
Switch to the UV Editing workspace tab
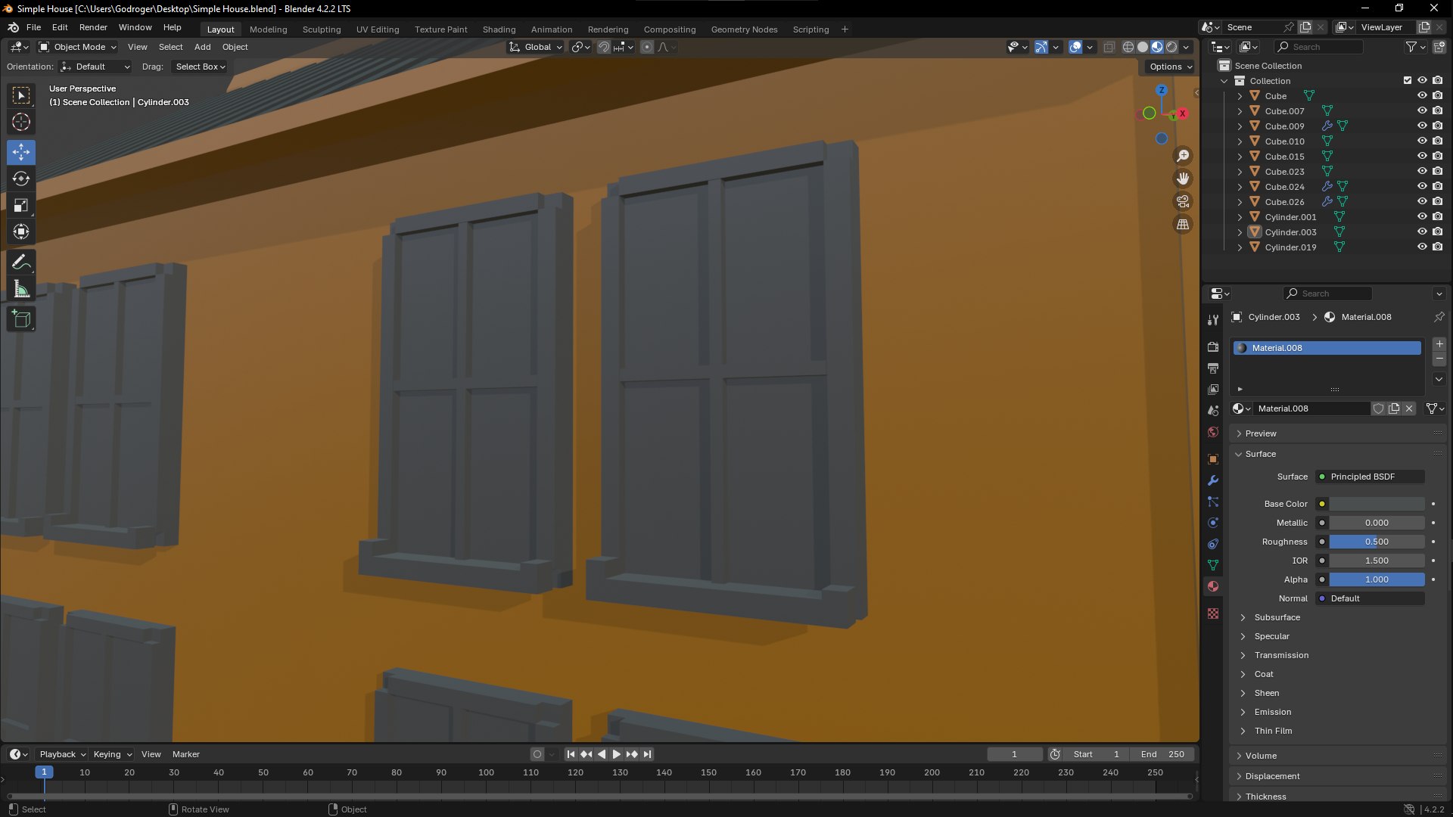point(378,30)
